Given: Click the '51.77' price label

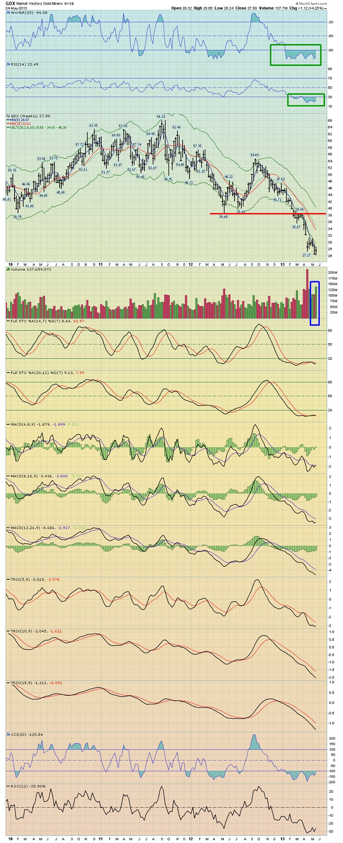Looking at the screenshot, I should click(105, 172).
